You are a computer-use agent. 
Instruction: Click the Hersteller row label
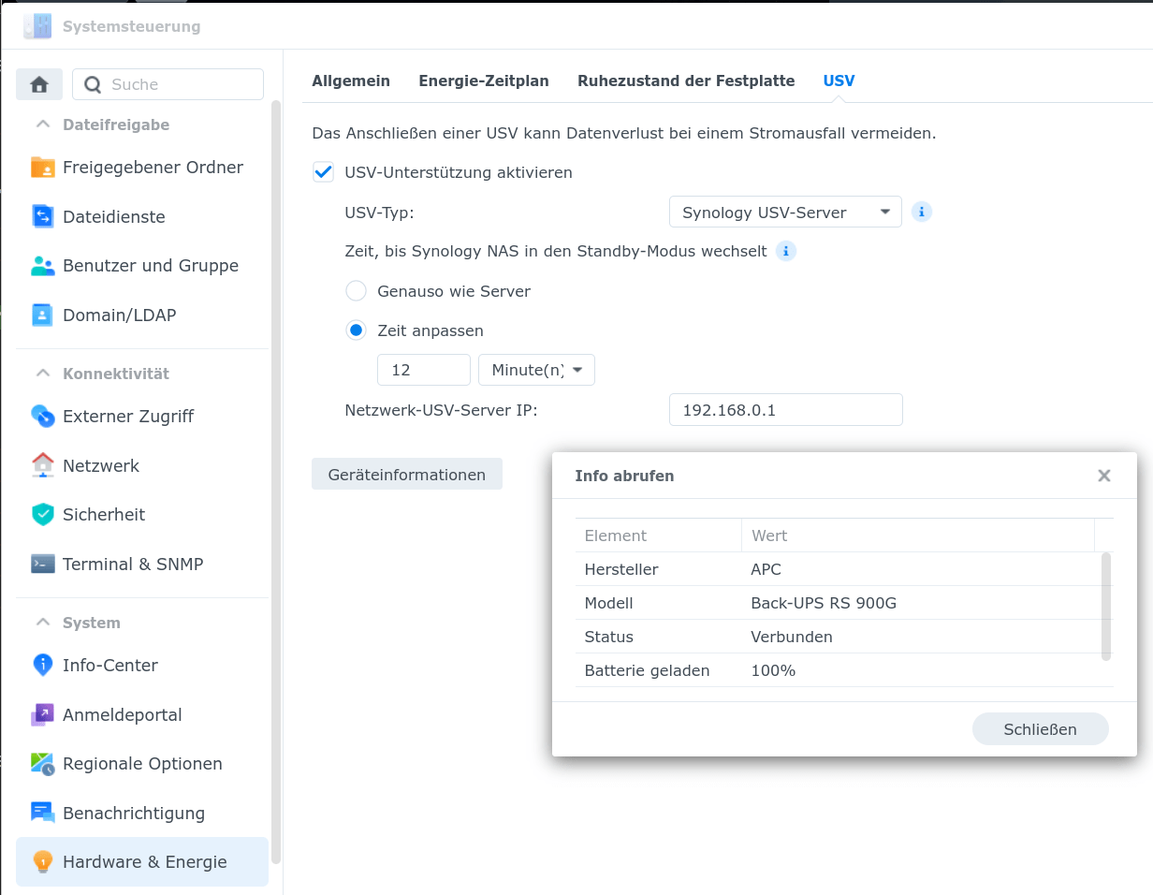pyautogui.click(x=621, y=569)
